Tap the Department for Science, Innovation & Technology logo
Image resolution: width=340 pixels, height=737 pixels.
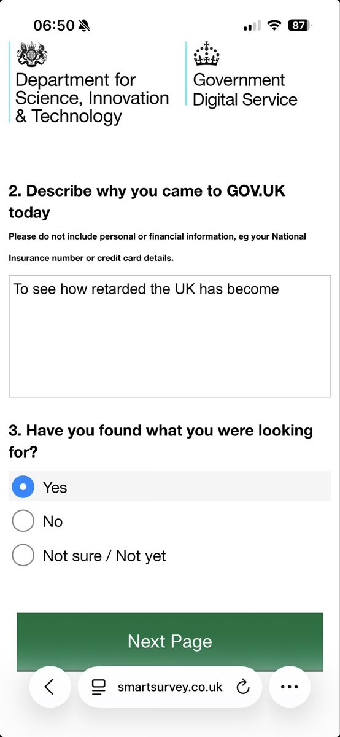(90, 84)
